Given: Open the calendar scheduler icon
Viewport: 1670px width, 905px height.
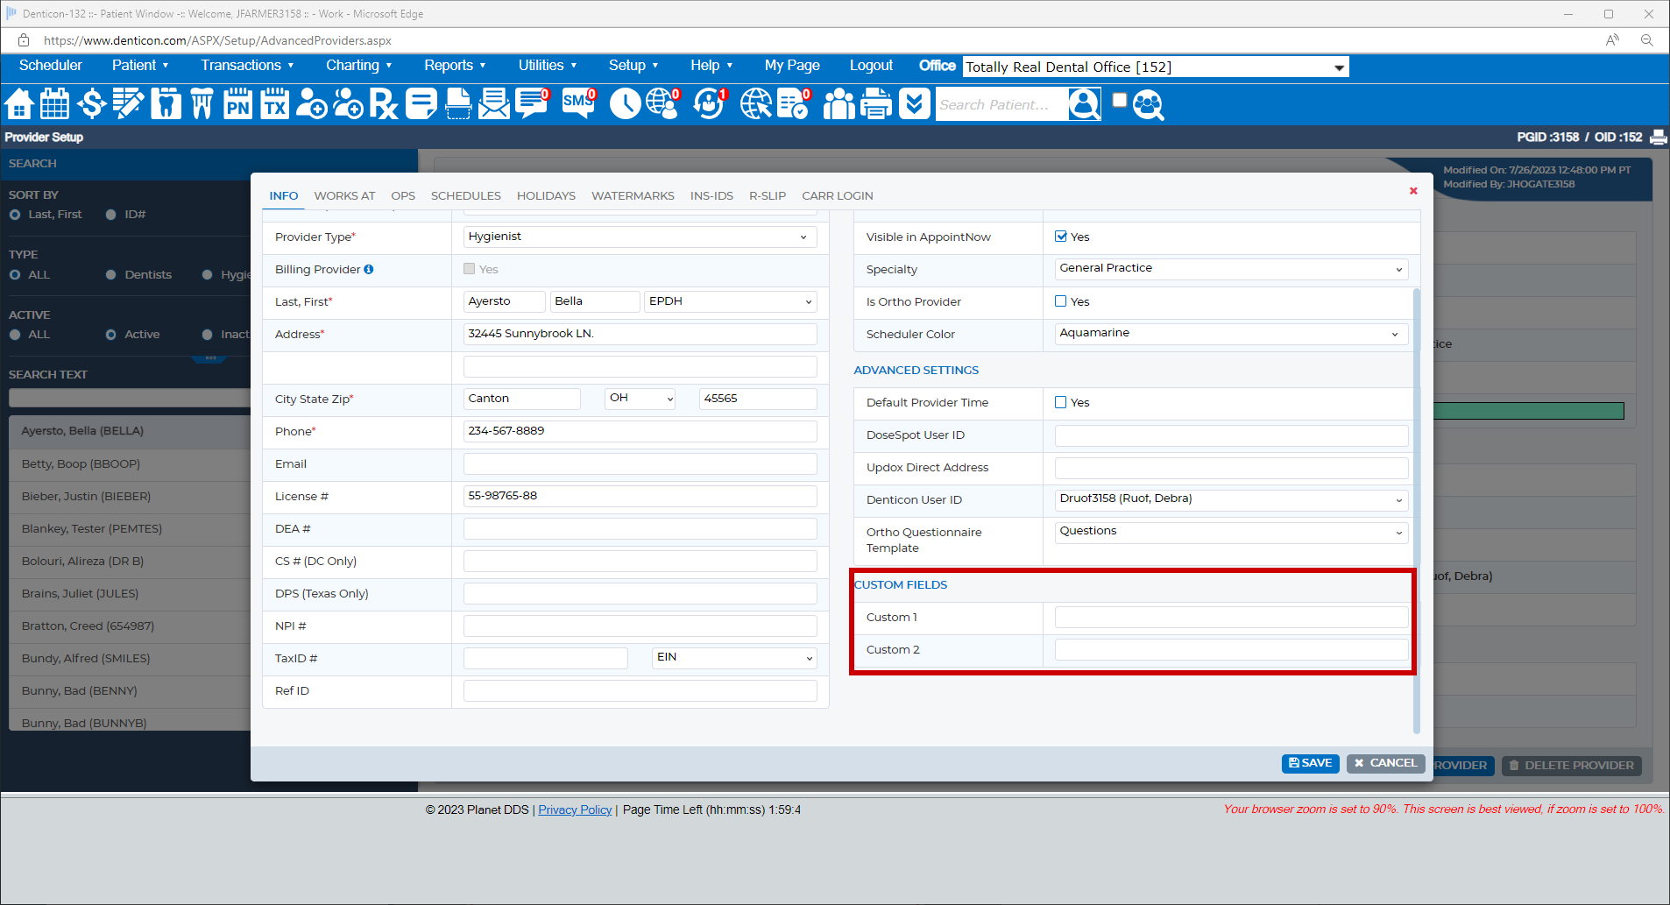Looking at the screenshot, I should pyautogui.click(x=54, y=104).
